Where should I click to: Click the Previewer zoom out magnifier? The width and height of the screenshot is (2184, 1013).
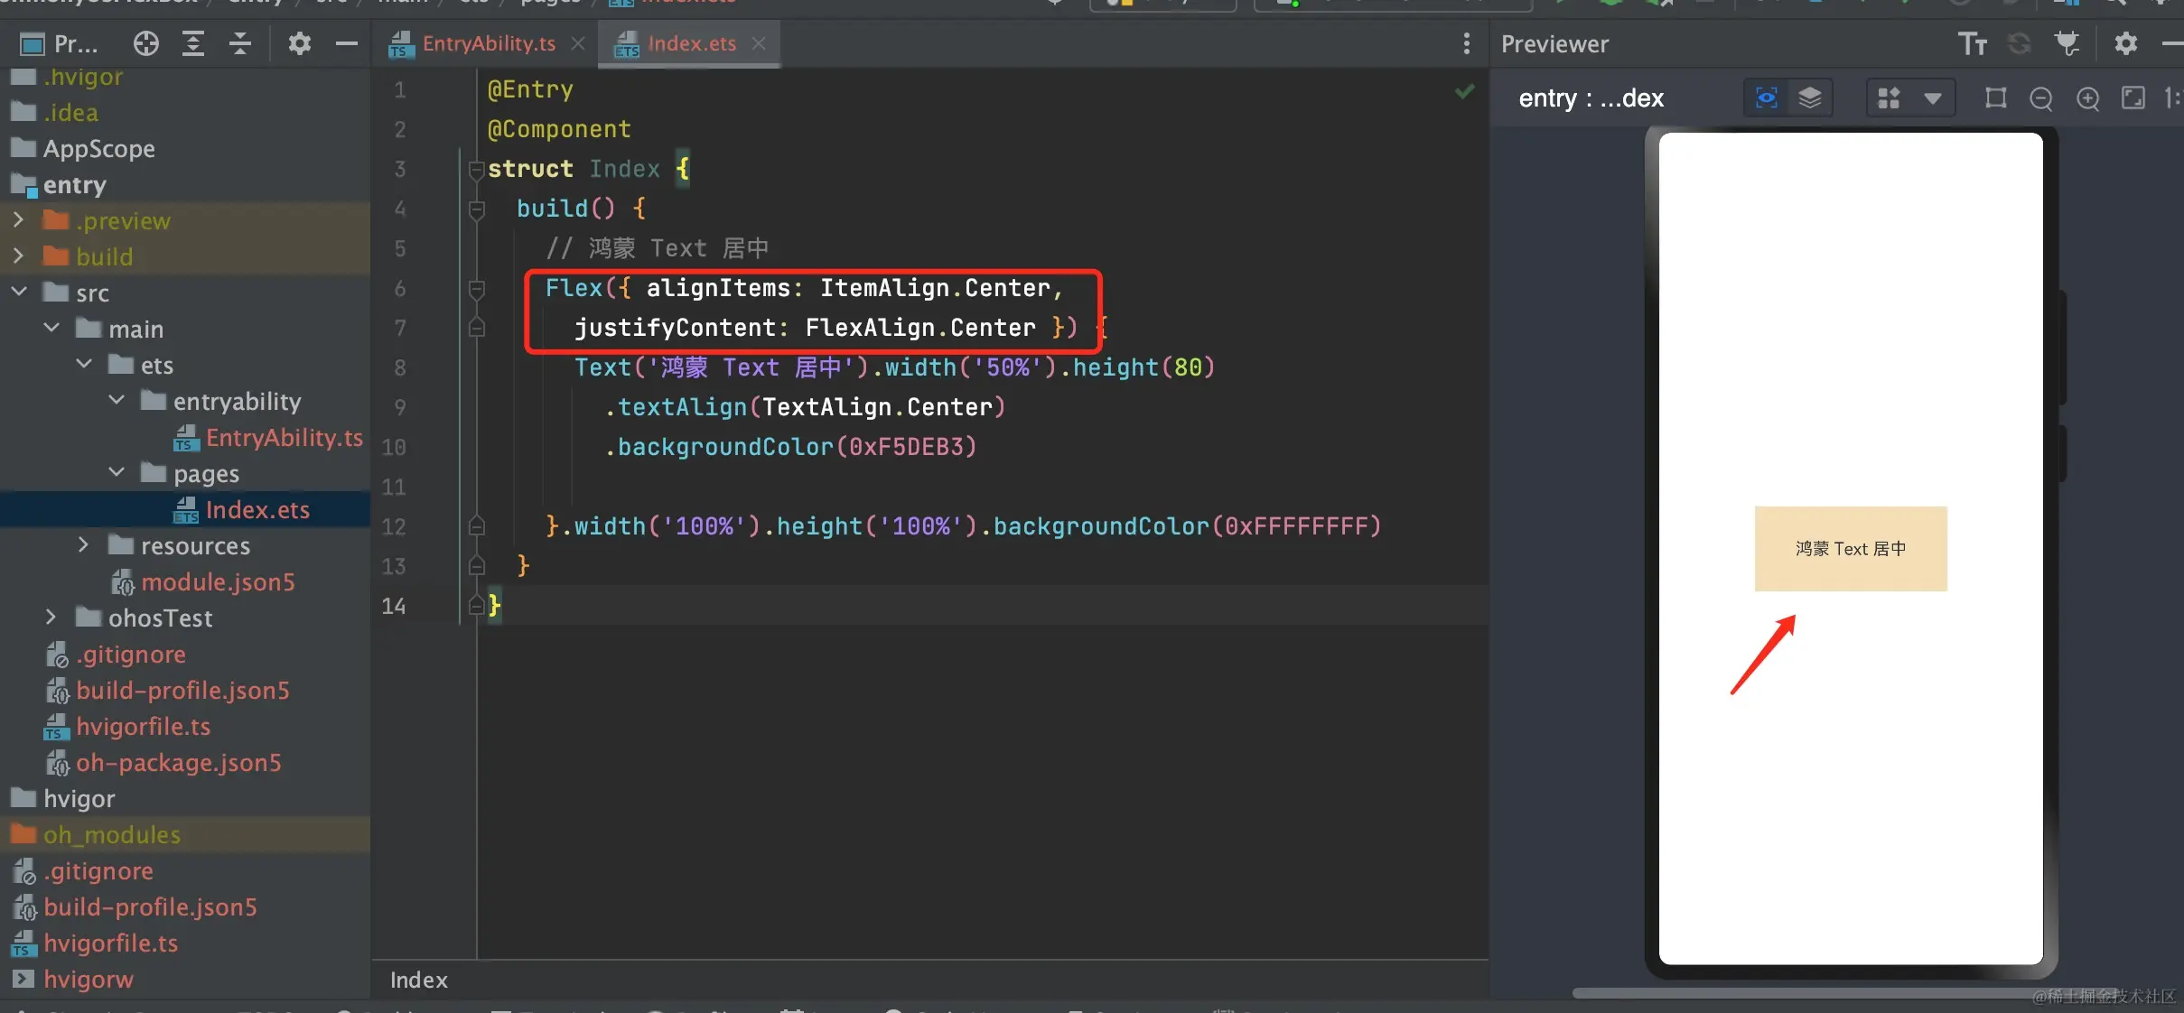click(2040, 98)
